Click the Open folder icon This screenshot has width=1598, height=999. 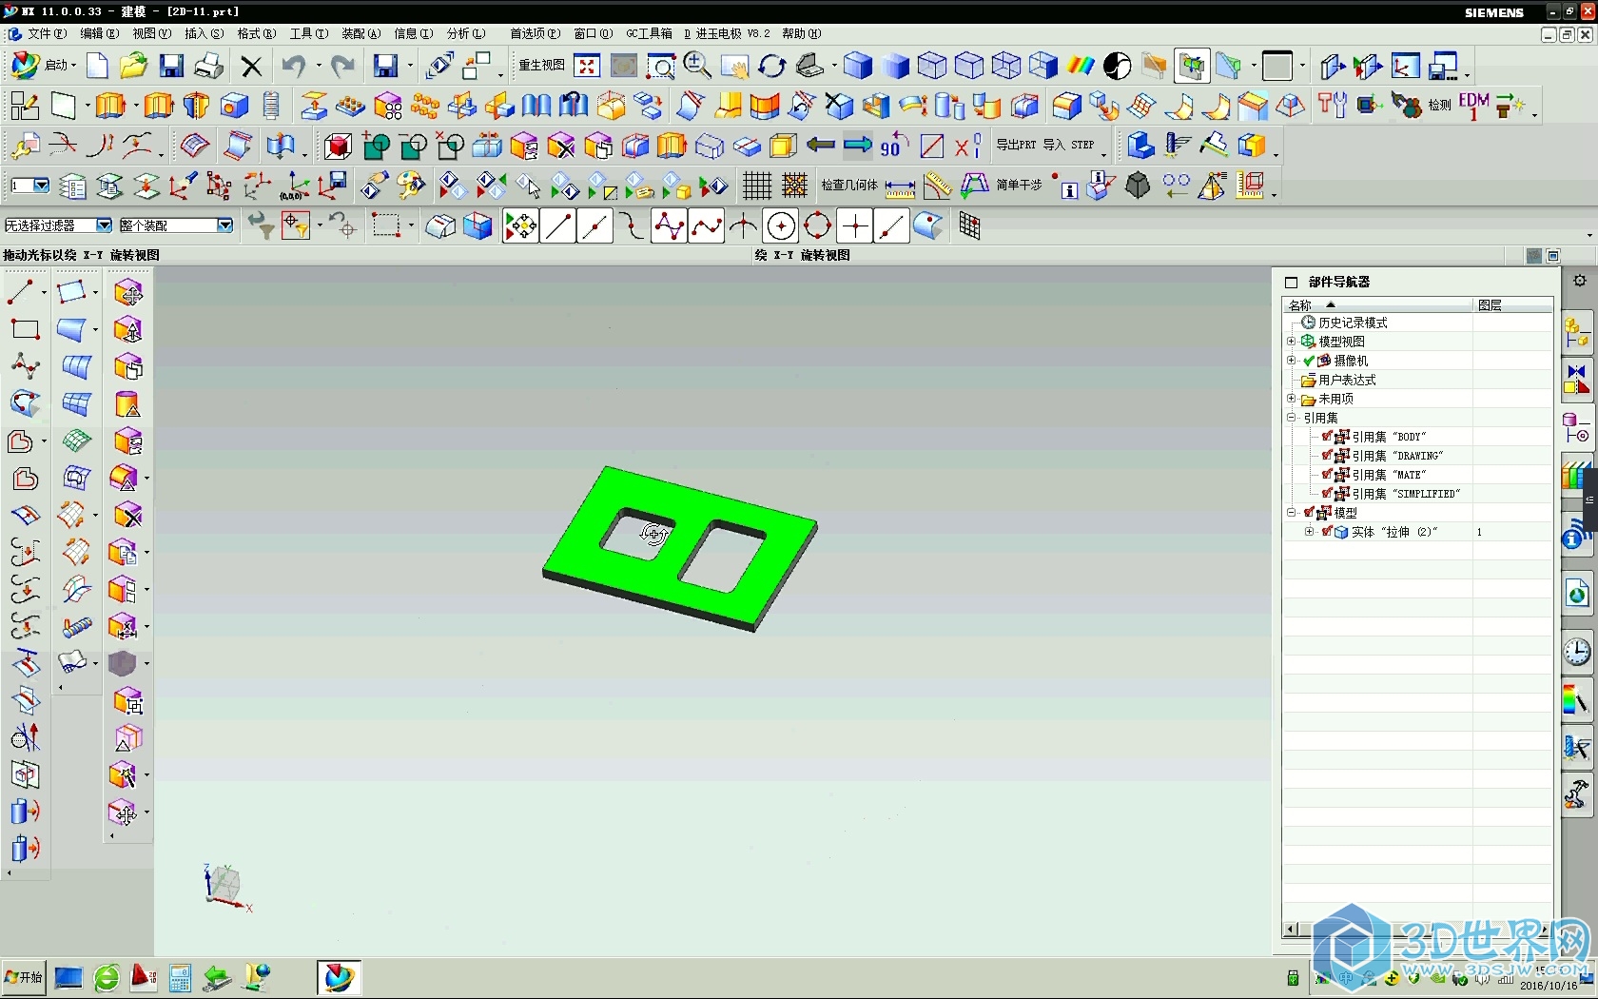(133, 66)
